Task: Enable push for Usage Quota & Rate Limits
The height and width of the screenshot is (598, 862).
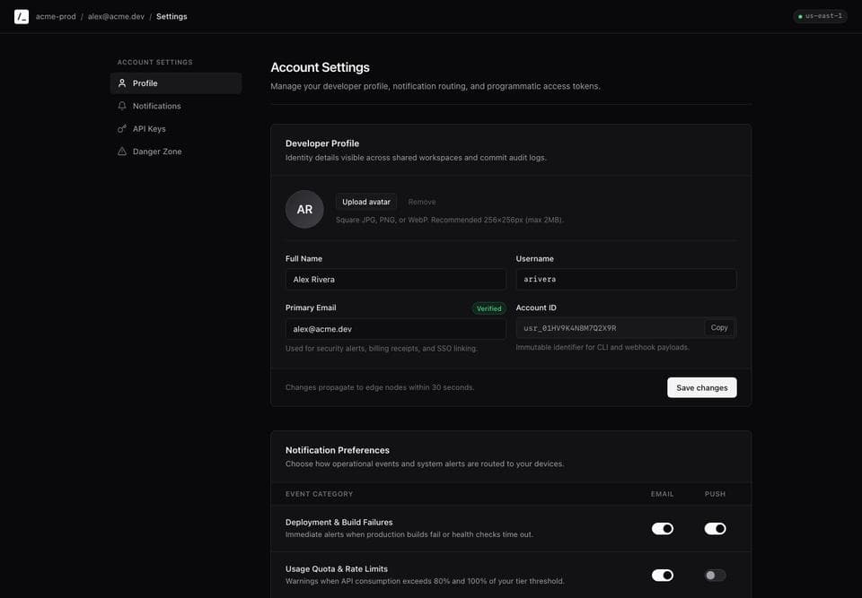Action: [x=715, y=575]
